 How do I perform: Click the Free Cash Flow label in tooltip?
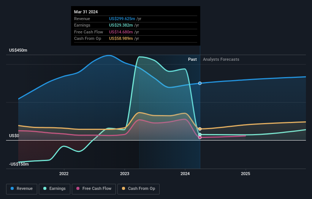click(89, 32)
